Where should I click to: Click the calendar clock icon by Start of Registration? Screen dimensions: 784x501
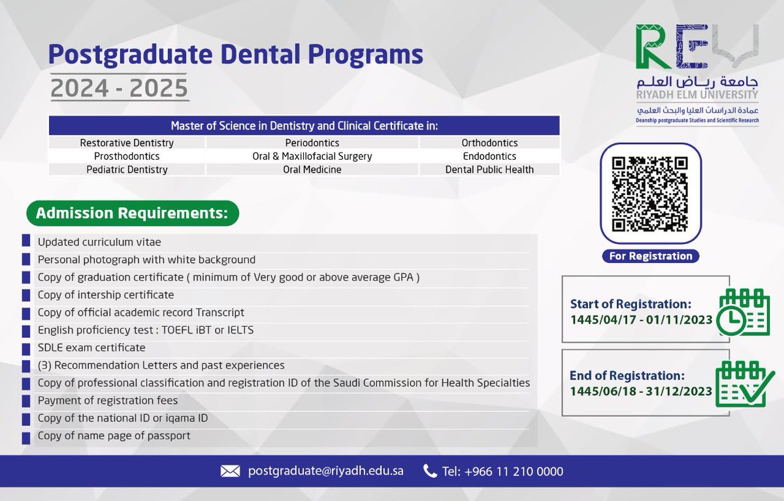coord(743,312)
